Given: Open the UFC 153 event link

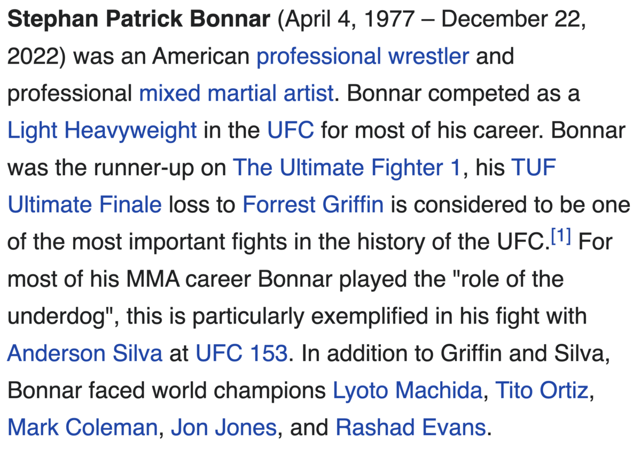Looking at the screenshot, I should (241, 353).
